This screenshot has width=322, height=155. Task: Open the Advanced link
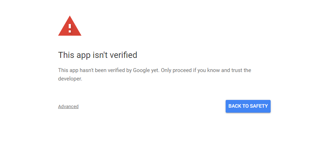[68, 107]
